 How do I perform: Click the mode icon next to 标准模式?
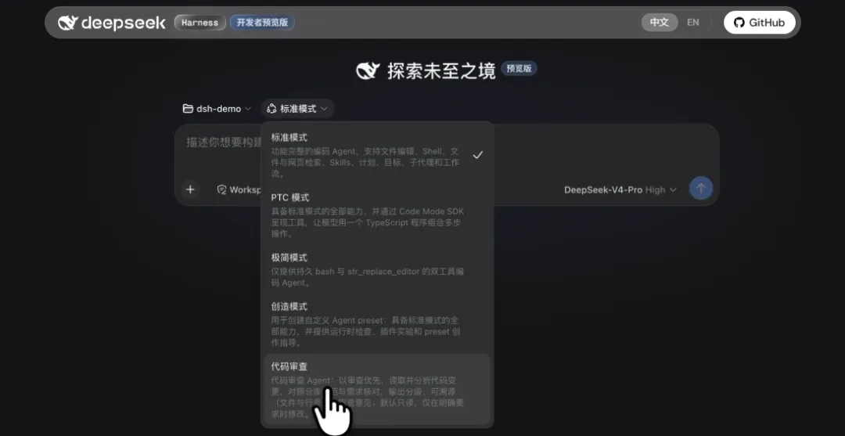click(x=271, y=109)
